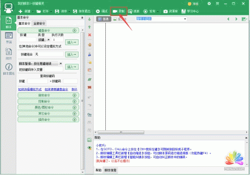Click the editor horizontal scrollbar thumb

(x=121, y=132)
